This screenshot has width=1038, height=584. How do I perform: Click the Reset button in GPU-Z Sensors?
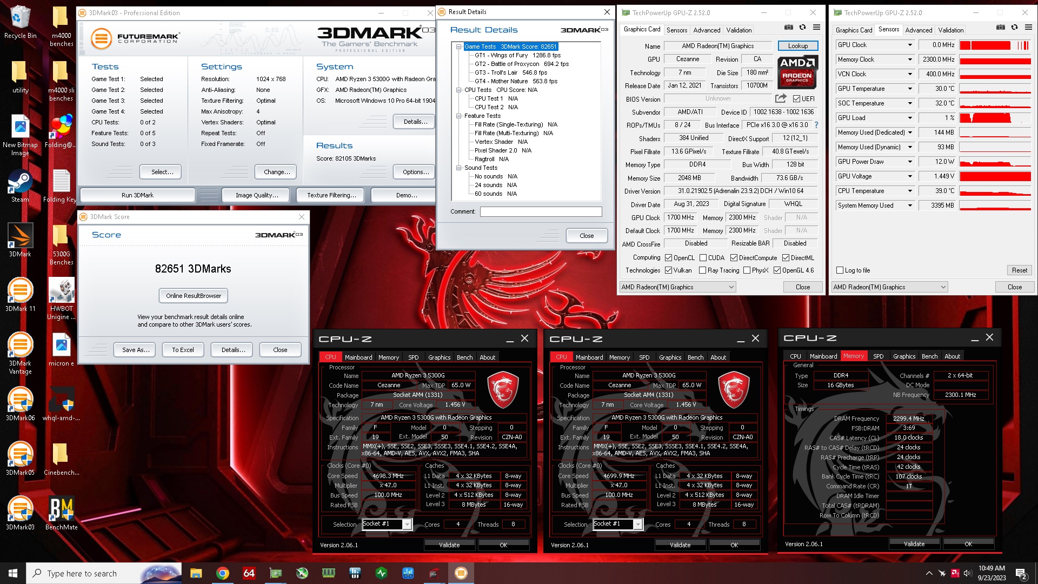(1019, 270)
